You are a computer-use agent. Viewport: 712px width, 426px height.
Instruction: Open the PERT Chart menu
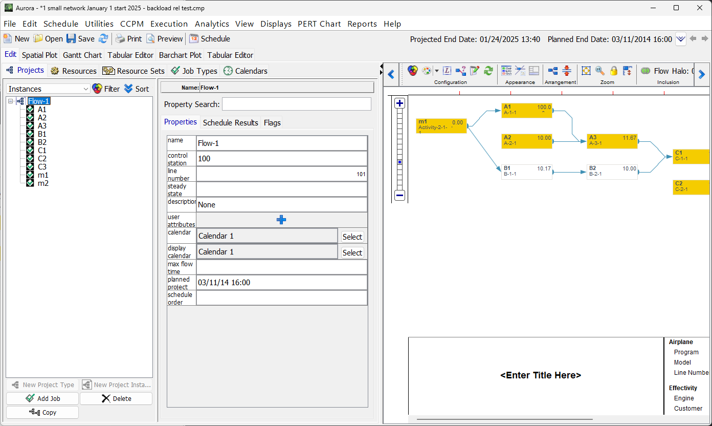click(319, 24)
